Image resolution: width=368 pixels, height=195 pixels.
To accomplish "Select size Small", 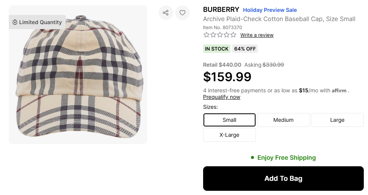I will [230, 120].
